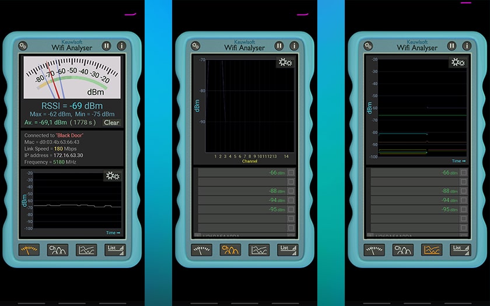490x306 pixels.
Task: Open settings gear in middle screenshot header
Action: click(x=195, y=46)
